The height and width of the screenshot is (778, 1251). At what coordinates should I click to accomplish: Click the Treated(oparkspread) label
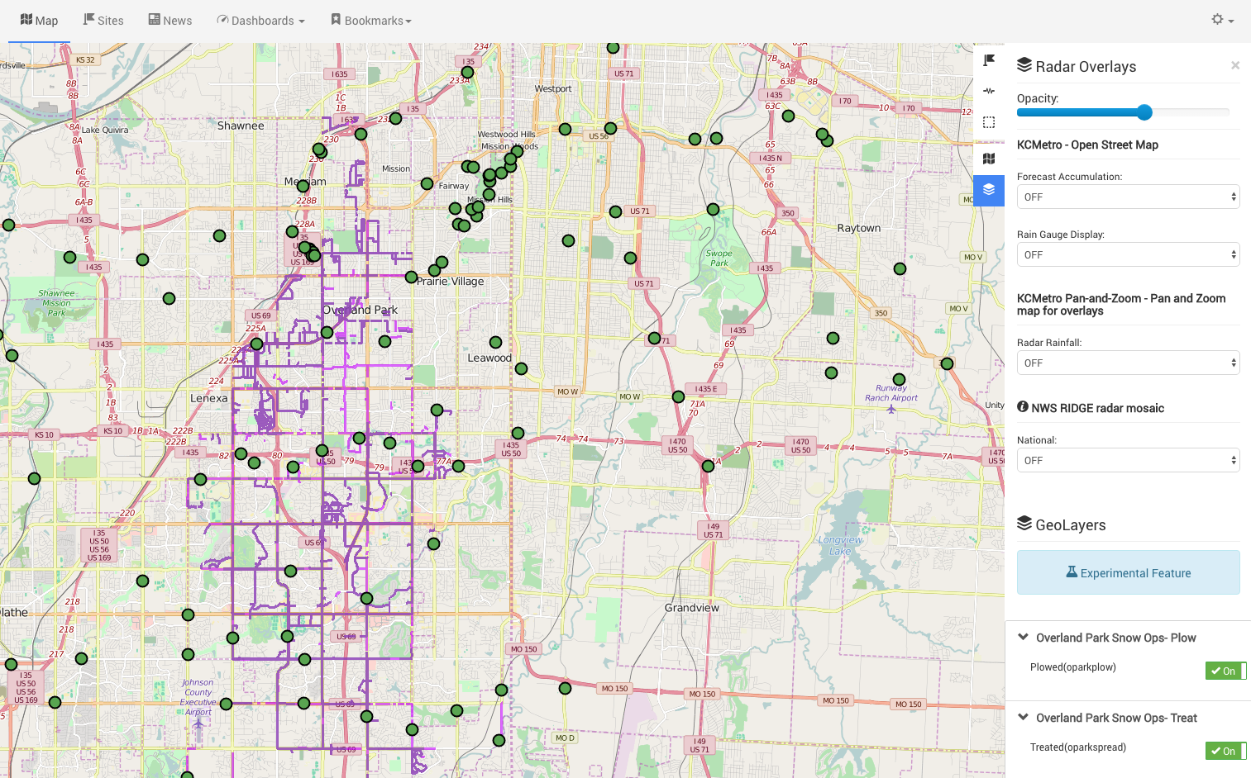pos(1077,747)
